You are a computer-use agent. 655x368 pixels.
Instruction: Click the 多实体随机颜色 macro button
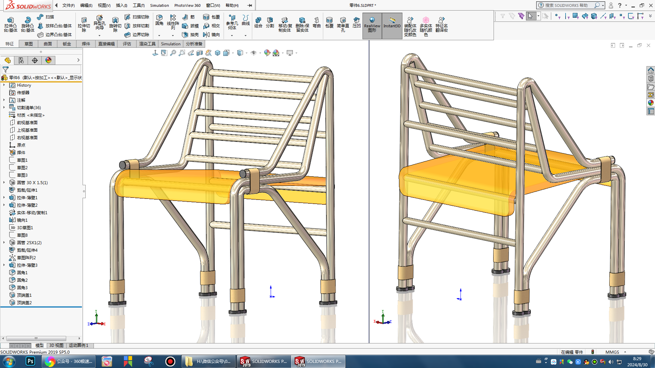pos(426,26)
